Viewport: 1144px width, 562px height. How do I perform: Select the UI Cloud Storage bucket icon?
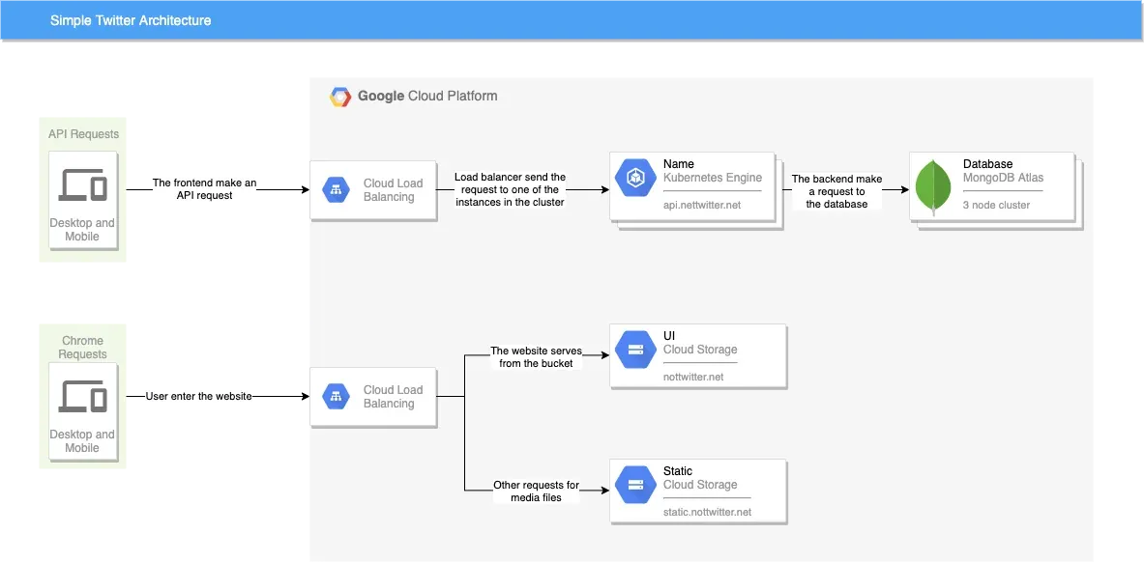636,351
